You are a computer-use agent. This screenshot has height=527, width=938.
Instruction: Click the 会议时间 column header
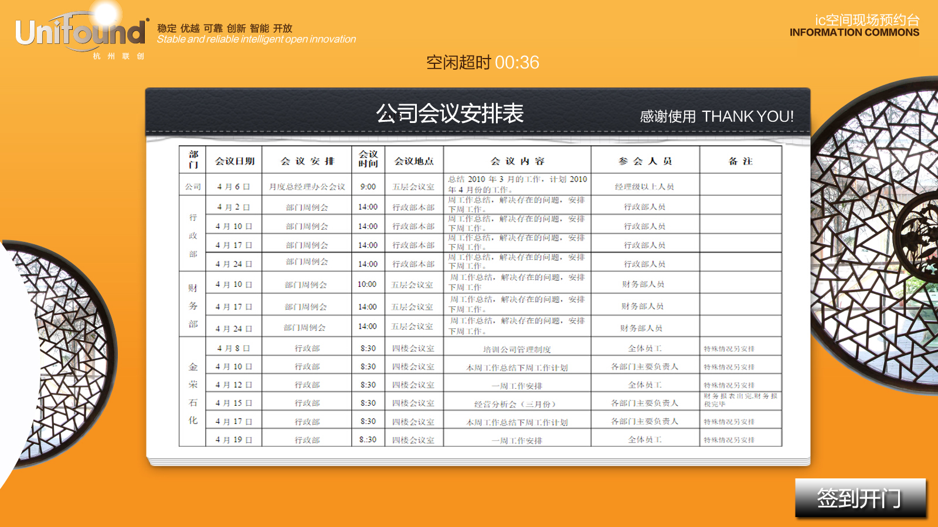pos(368,159)
